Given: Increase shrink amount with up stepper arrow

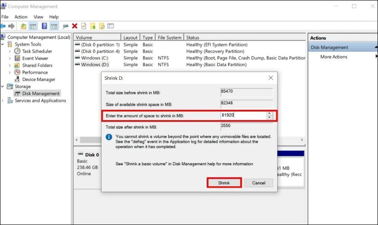Looking at the screenshot, I should 270,113.
